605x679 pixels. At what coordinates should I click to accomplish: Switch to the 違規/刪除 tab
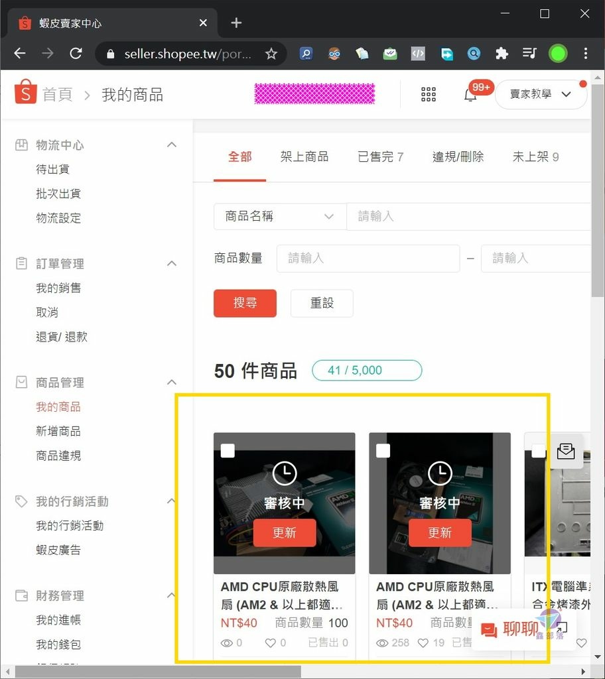(458, 156)
